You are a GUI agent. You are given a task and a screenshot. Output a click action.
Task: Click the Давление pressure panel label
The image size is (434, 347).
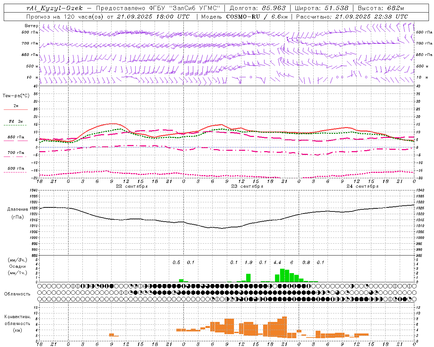(18, 209)
